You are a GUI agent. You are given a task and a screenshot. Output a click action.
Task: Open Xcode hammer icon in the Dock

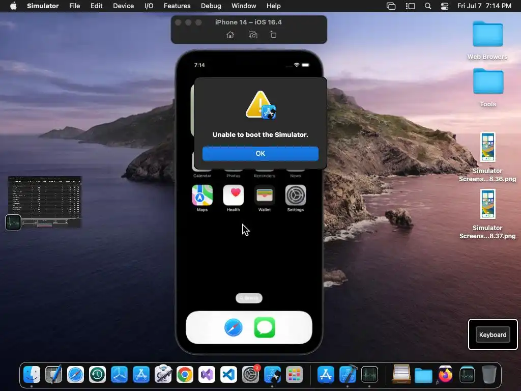[x=348, y=375]
